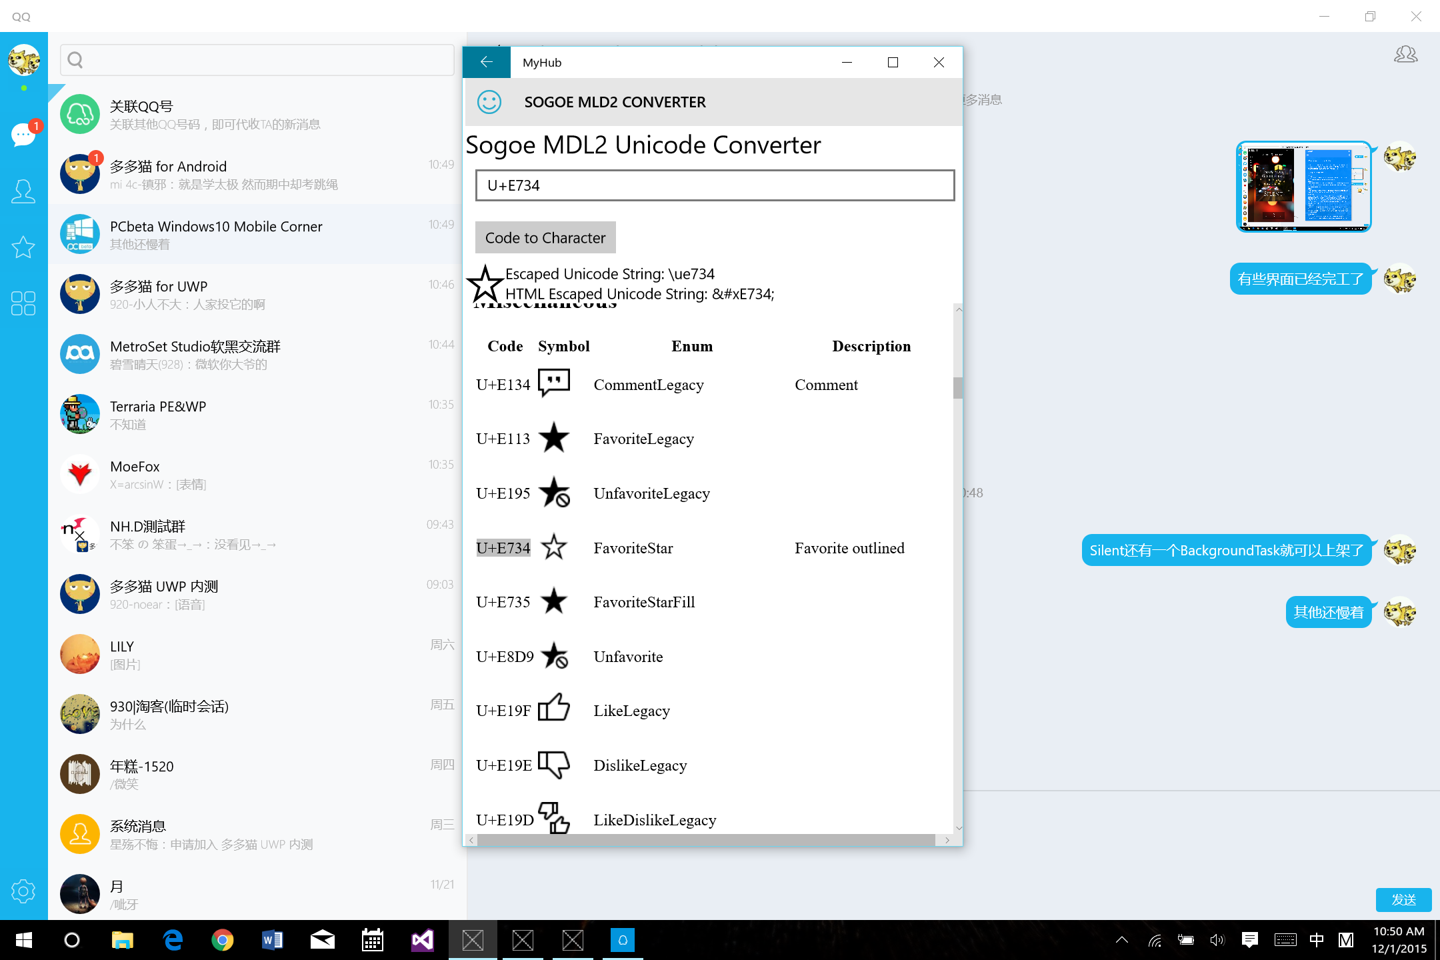The image size is (1440, 960).
Task: Open NH.D測試群 conversation
Action: tap(257, 534)
